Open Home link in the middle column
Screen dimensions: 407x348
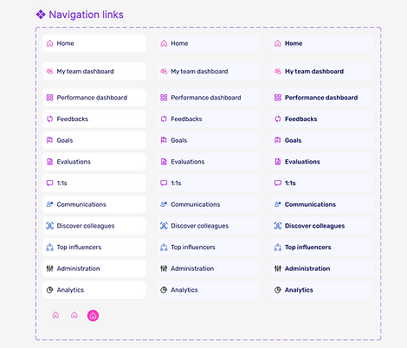point(209,43)
